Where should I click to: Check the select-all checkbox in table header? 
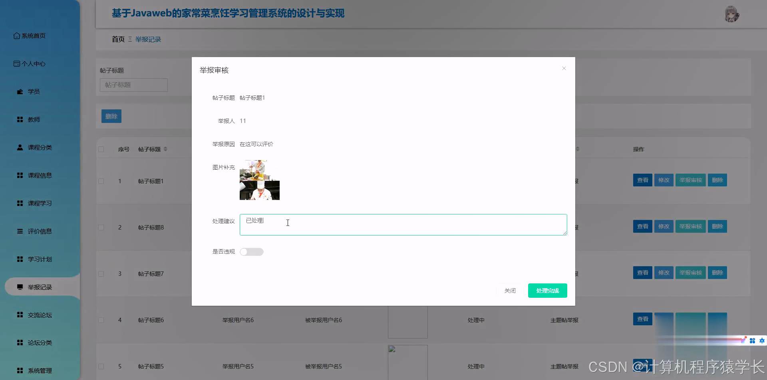coord(101,149)
